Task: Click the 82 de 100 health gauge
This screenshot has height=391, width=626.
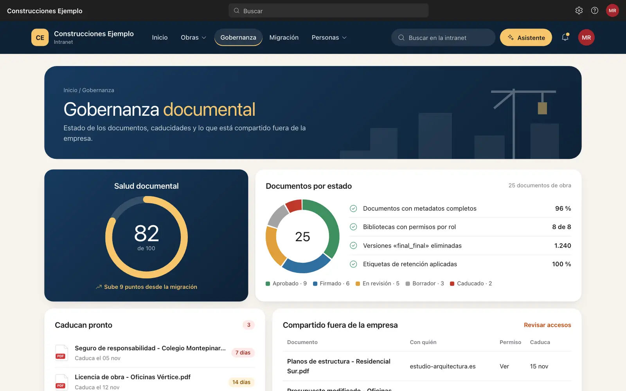Action: tap(146, 237)
